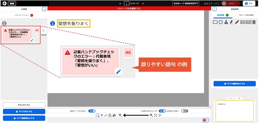Turn off AI指摘の表示 toggle
This screenshot has width=259, height=123.
[x=163, y=111]
